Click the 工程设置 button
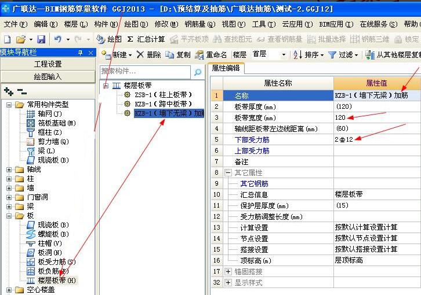 click(x=48, y=64)
